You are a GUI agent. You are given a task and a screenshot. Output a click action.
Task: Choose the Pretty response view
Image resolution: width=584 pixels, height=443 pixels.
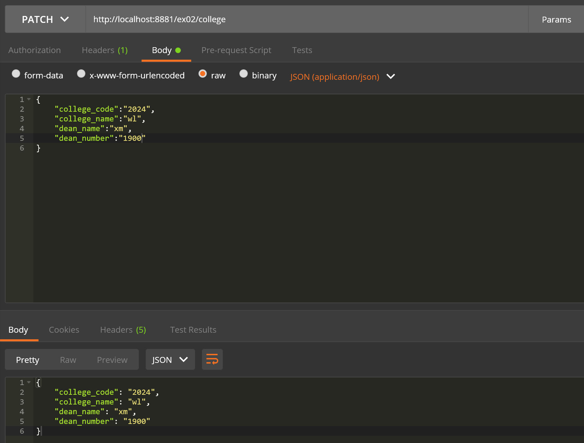coord(27,360)
